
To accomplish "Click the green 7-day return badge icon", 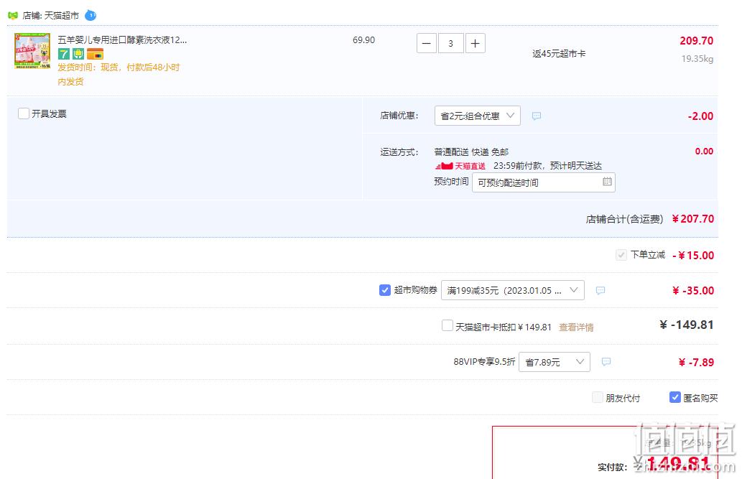I will click(x=63, y=54).
